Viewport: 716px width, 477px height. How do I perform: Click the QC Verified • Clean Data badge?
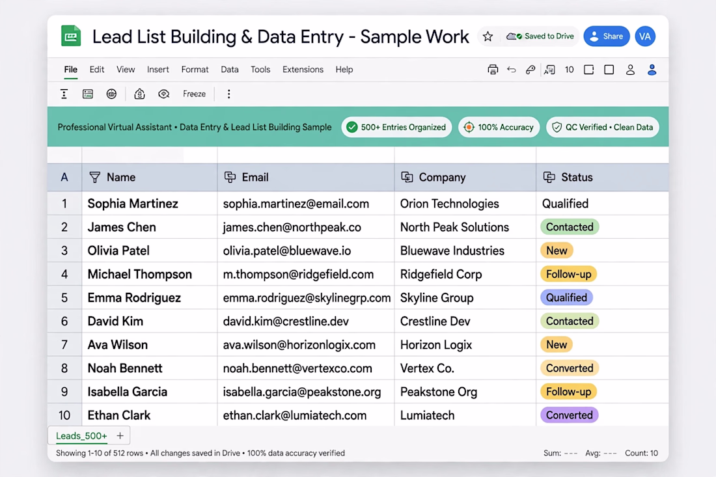tap(603, 128)
